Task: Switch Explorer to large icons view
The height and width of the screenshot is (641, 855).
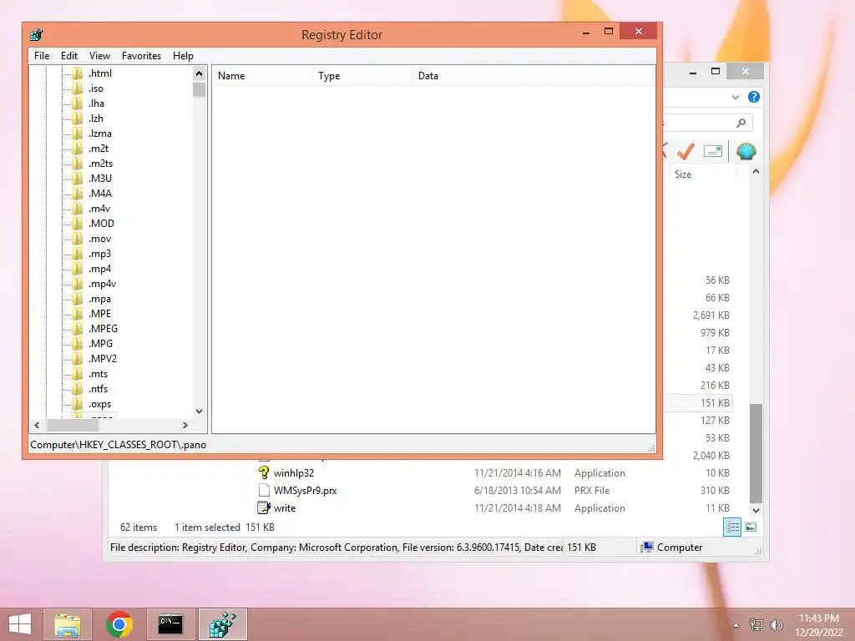Action: click(x=751, y=527)
